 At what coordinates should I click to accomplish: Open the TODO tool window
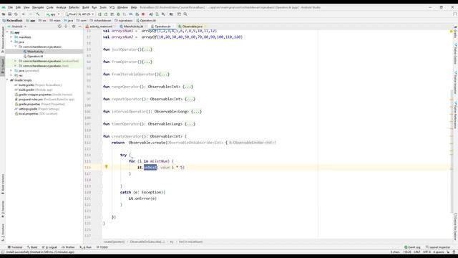(102, 247)
